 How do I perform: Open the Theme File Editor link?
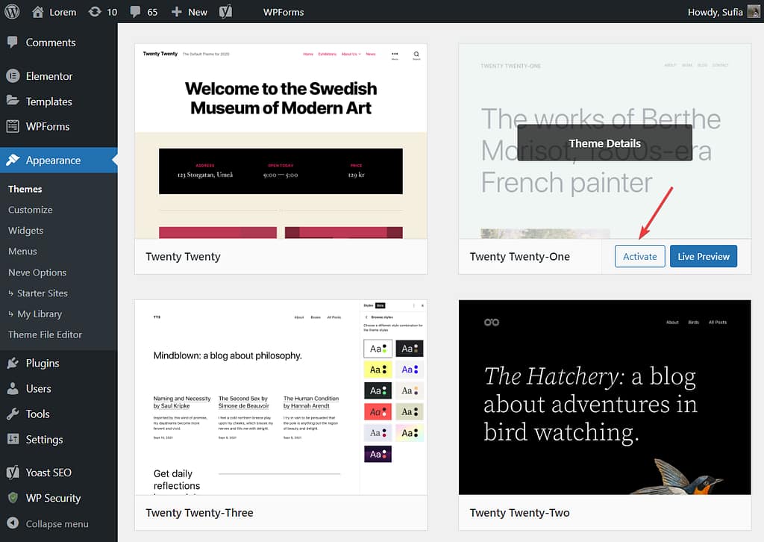(x=46, y=334)
